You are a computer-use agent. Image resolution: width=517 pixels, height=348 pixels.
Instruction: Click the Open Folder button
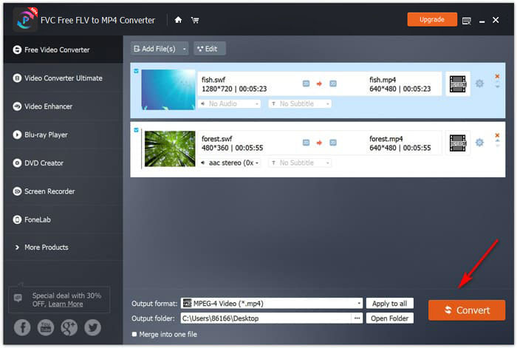tap(389, 318)
